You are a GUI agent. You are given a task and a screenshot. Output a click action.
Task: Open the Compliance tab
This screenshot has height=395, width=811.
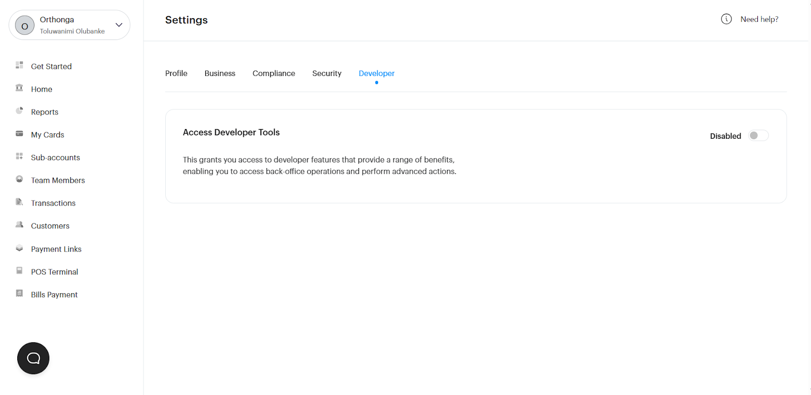[x=274, y=73]
